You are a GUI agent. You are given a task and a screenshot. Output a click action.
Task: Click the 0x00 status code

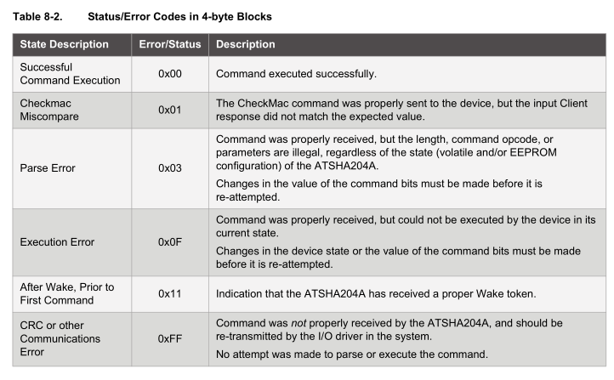pos(170,74)
